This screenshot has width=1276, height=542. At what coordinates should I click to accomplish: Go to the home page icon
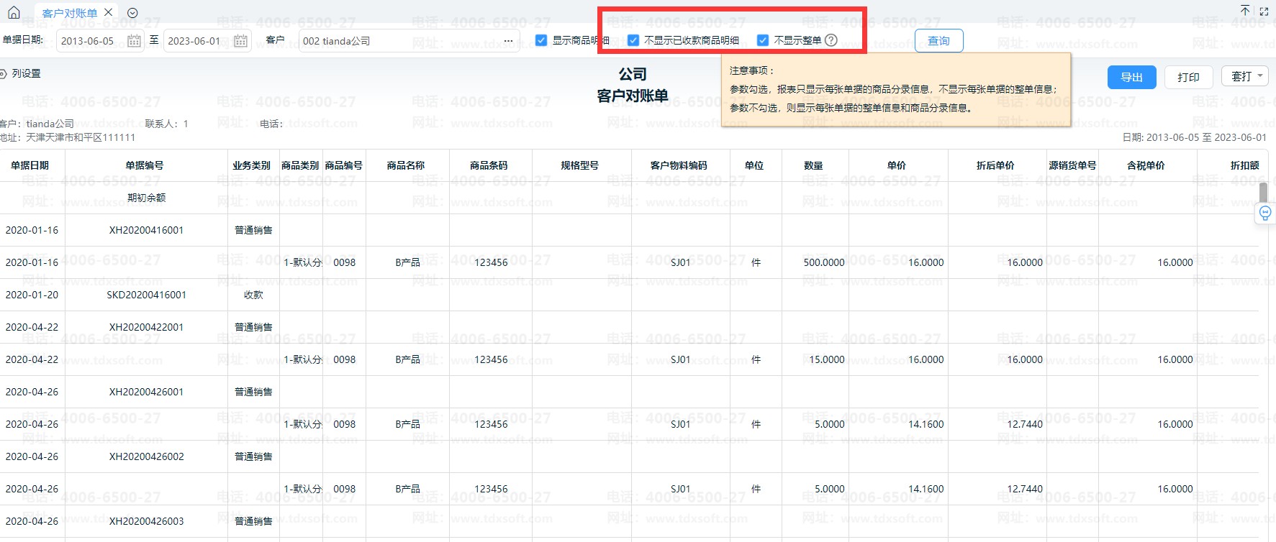click(x=14, y=12)
